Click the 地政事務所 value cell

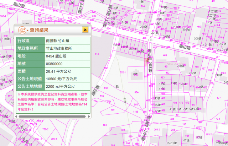[x=59, y=48]
